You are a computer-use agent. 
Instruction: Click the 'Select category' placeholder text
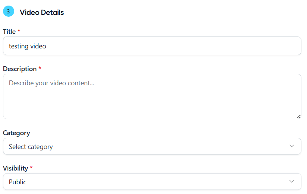(31, 147)
